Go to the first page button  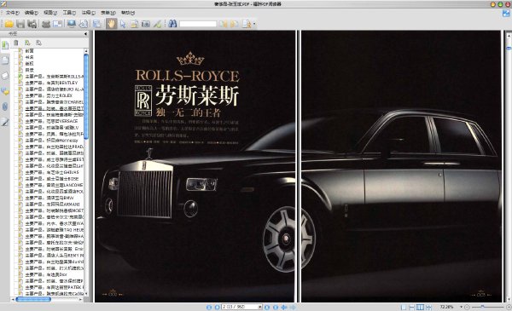pos(209,307)
